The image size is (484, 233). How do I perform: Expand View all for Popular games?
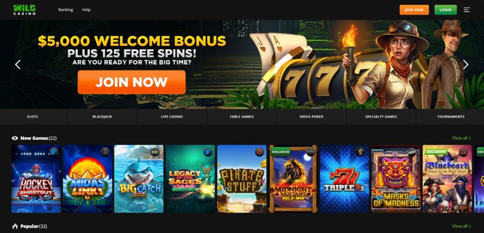(461, 226)
